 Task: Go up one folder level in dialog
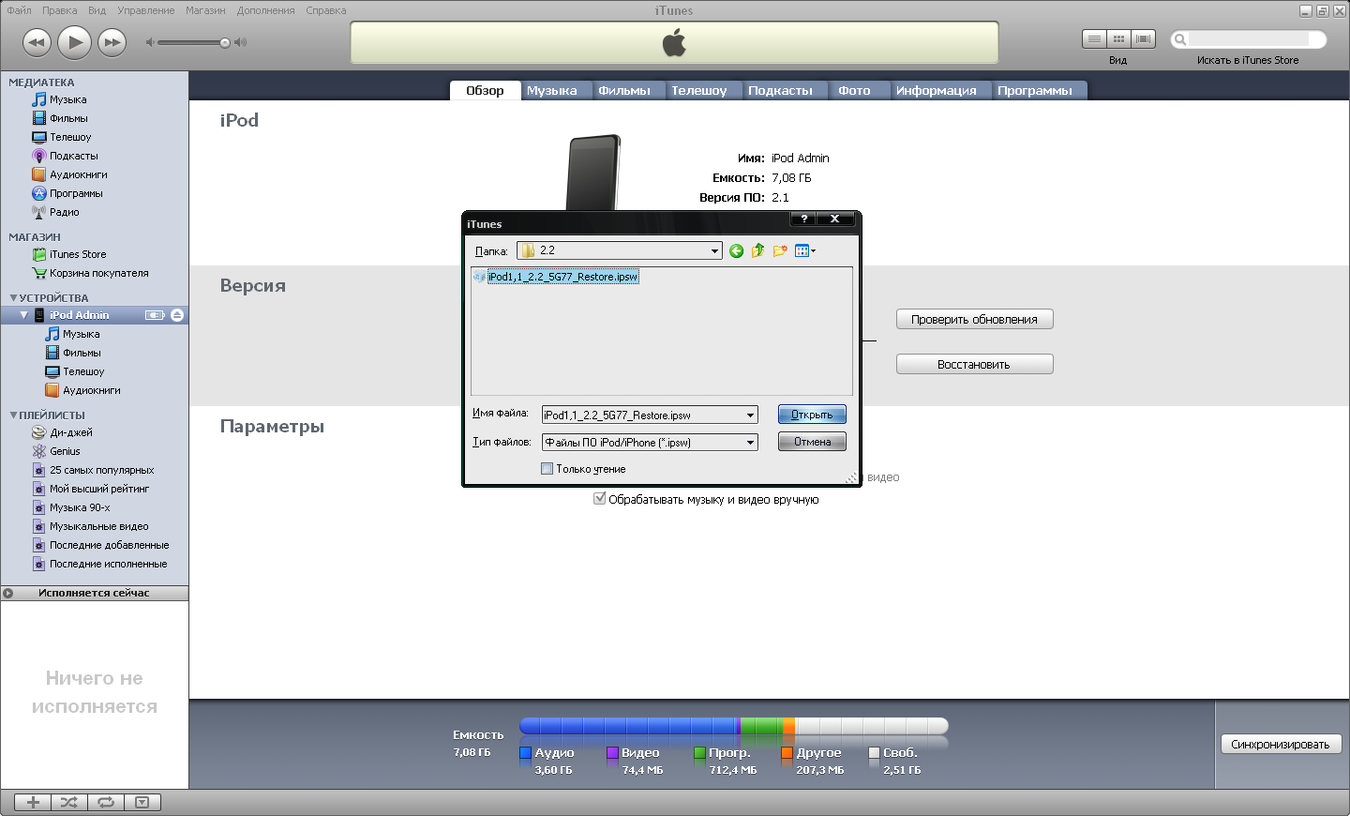(x=757, y=250)
